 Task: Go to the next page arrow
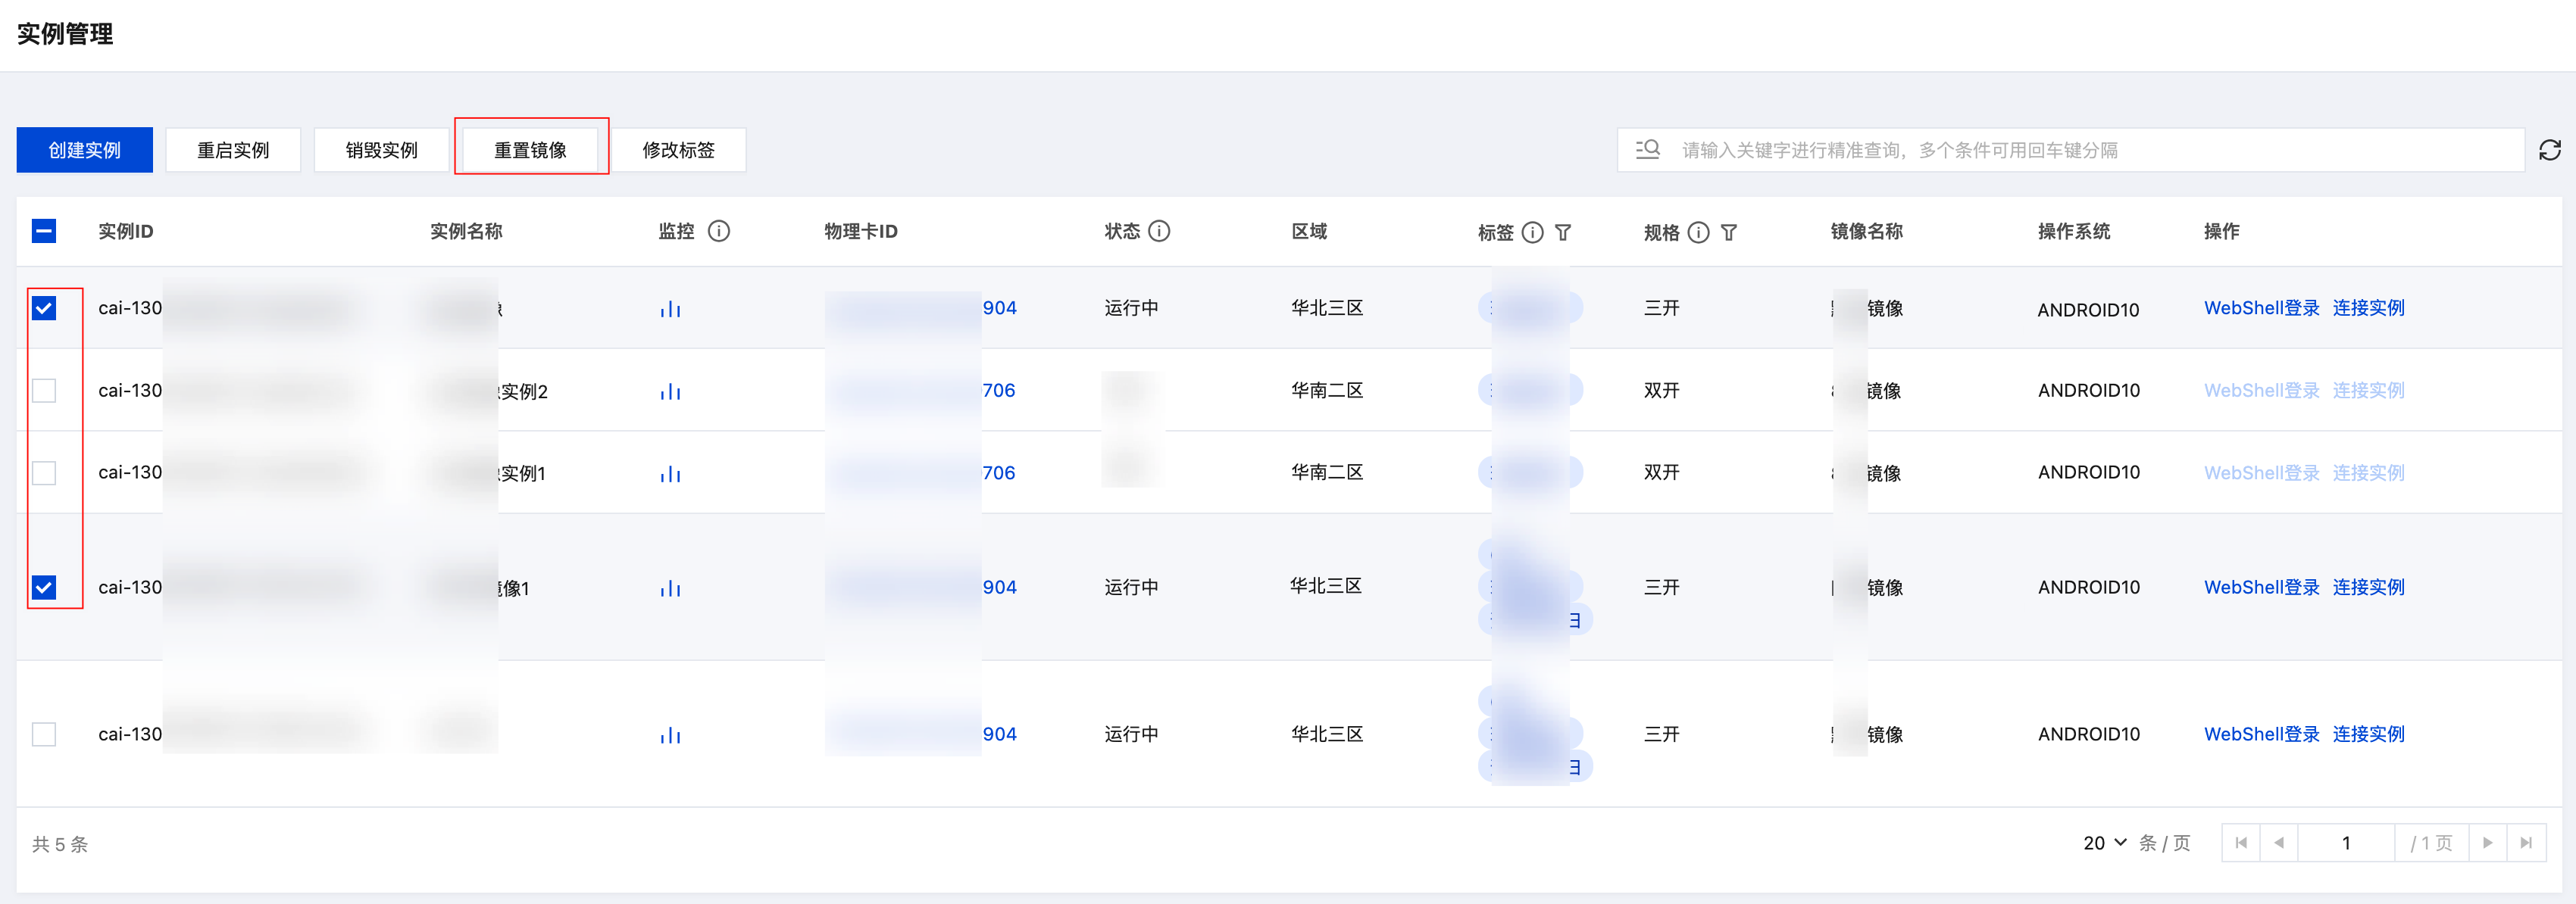coord(2487,843)
